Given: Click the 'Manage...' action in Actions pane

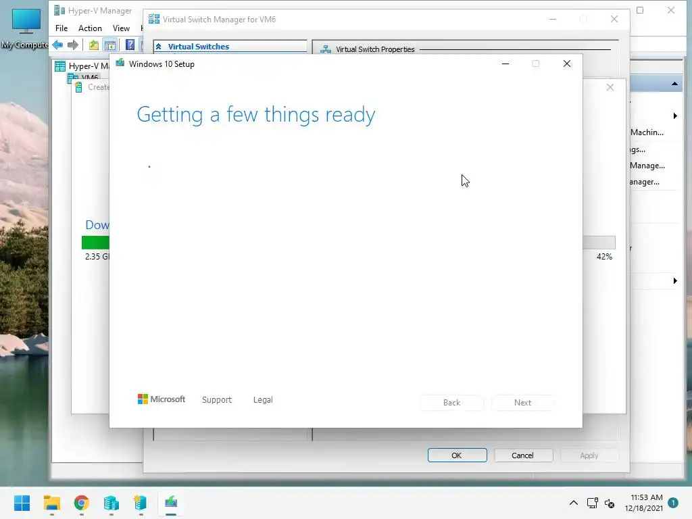Looking at the screenshot, I should 647,166.
